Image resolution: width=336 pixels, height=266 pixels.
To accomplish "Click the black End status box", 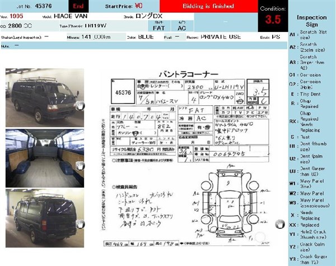I will pos(78,6).
